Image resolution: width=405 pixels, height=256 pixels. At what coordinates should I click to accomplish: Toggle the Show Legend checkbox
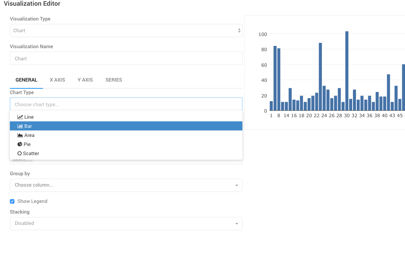12,201
